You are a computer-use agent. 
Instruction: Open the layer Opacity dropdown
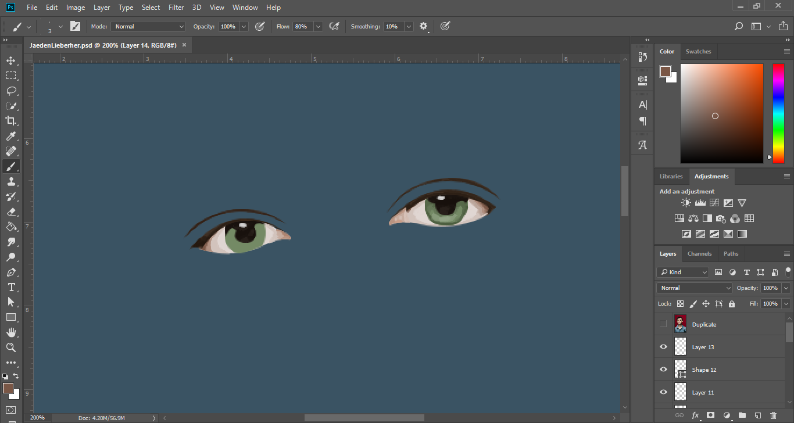click(x=786, y=288)
